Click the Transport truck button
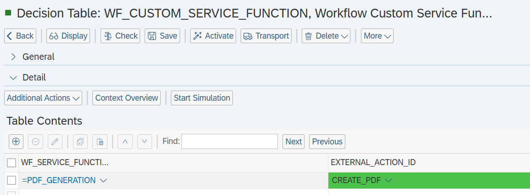The image size is (530, 195). click(266, 36)
